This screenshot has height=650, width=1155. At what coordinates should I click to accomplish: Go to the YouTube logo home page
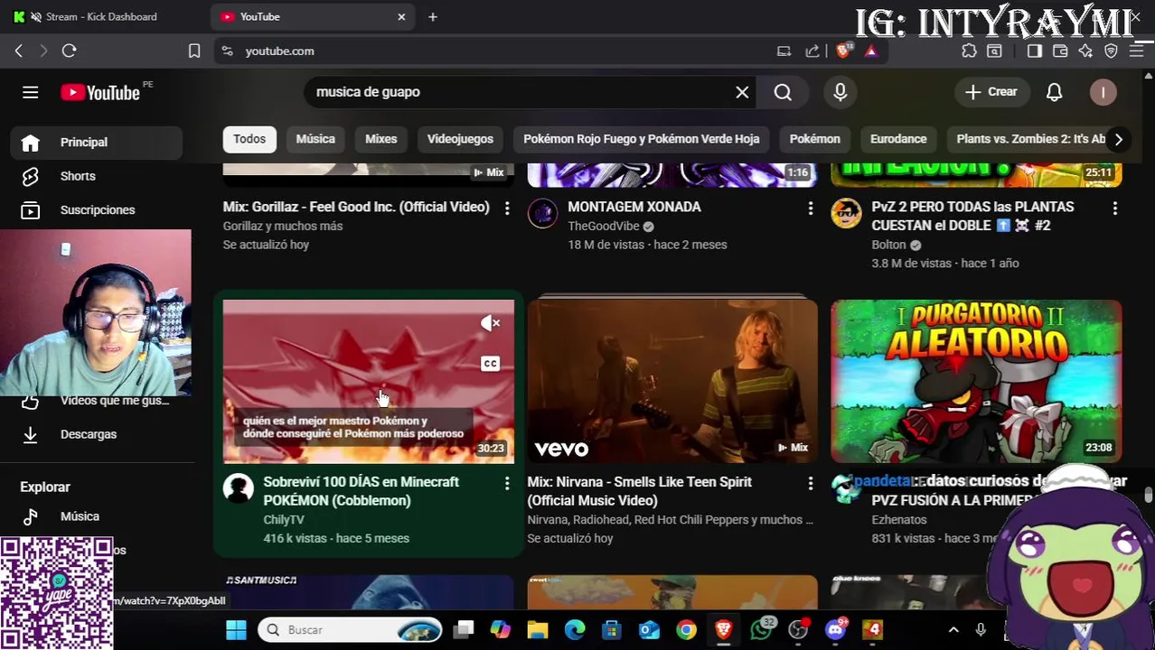tap(100, 92)
